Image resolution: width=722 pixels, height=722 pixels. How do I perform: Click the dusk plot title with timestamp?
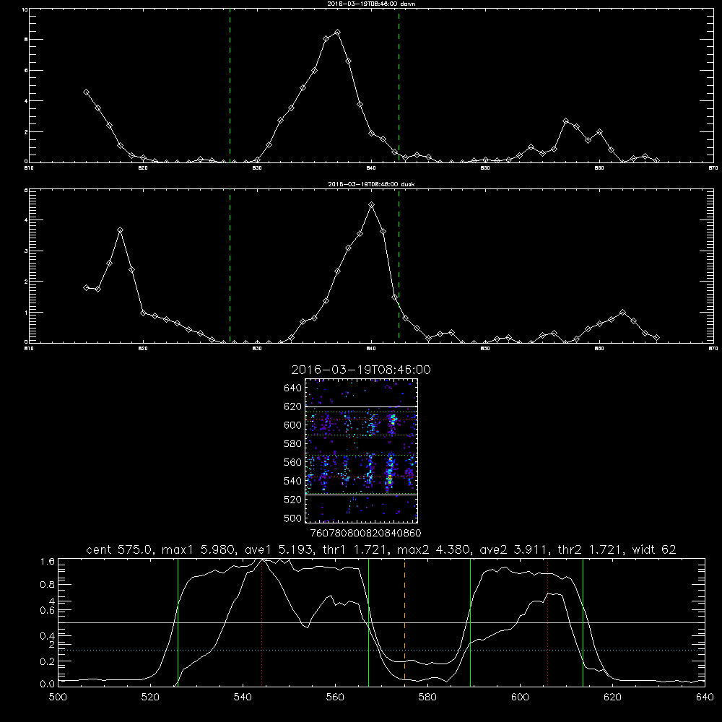pyautogui.click(x=371, y=184)
